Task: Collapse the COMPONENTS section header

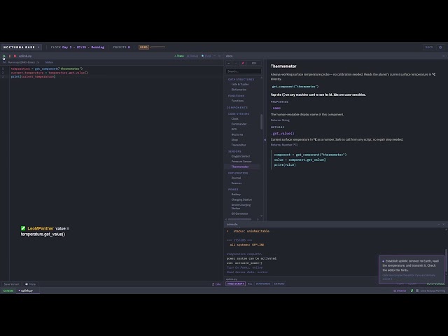Action: point(237,107)
